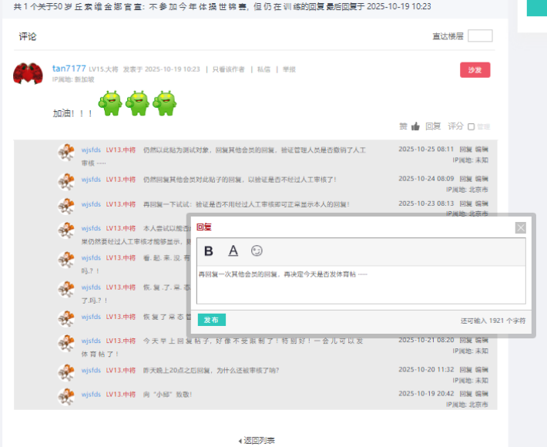Close the 回复 reply dialog
547x447 pixels.
tap(521, 227)
